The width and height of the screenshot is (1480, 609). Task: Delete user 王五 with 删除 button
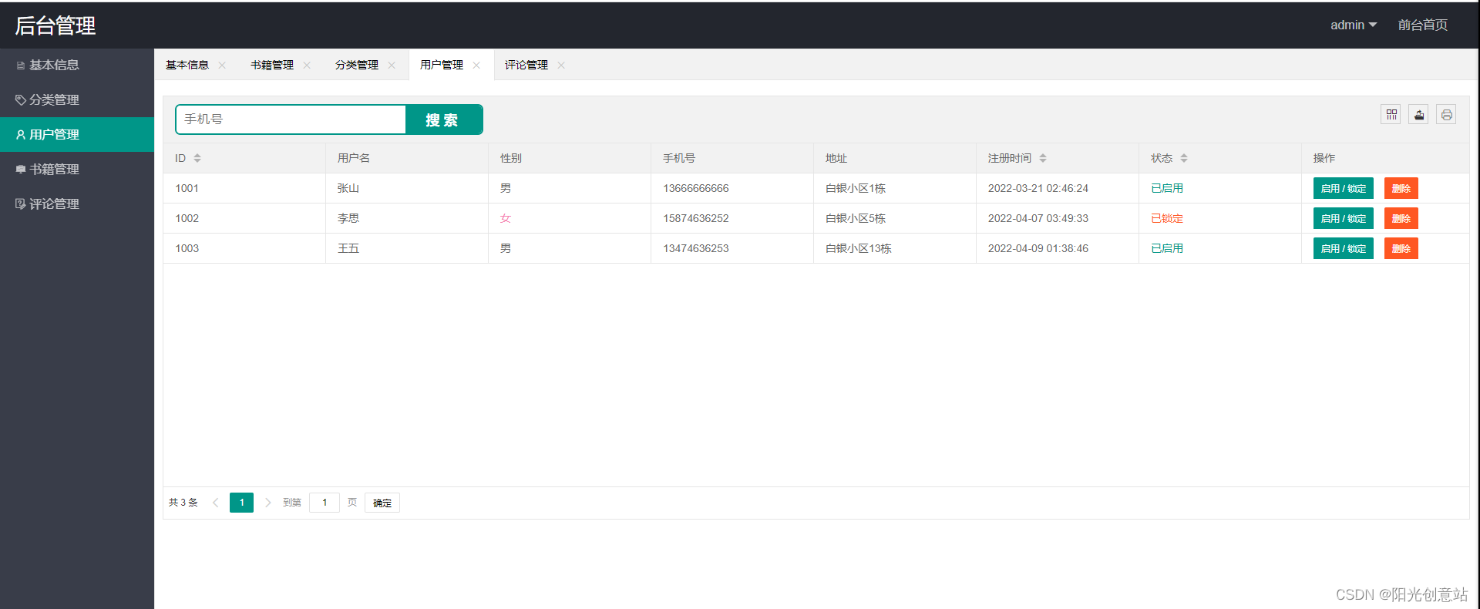click(1401, 248)
